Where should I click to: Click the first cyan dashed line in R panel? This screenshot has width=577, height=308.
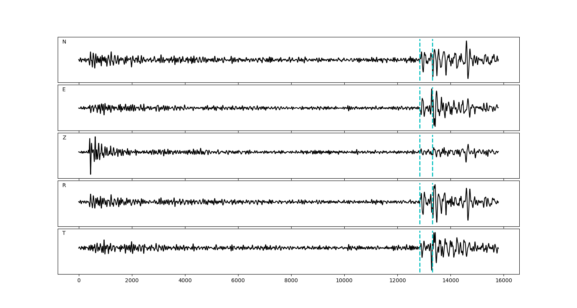[420, 214]
